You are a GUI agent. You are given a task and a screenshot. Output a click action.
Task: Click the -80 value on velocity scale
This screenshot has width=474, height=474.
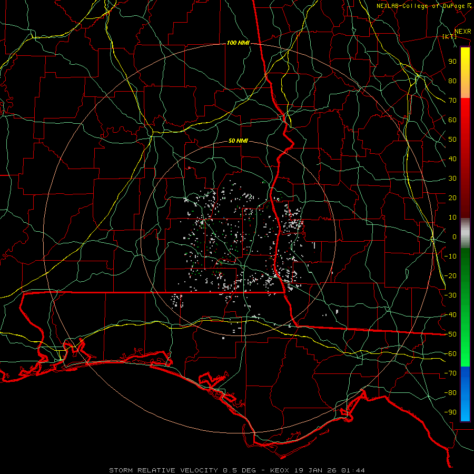coord(450,393)
